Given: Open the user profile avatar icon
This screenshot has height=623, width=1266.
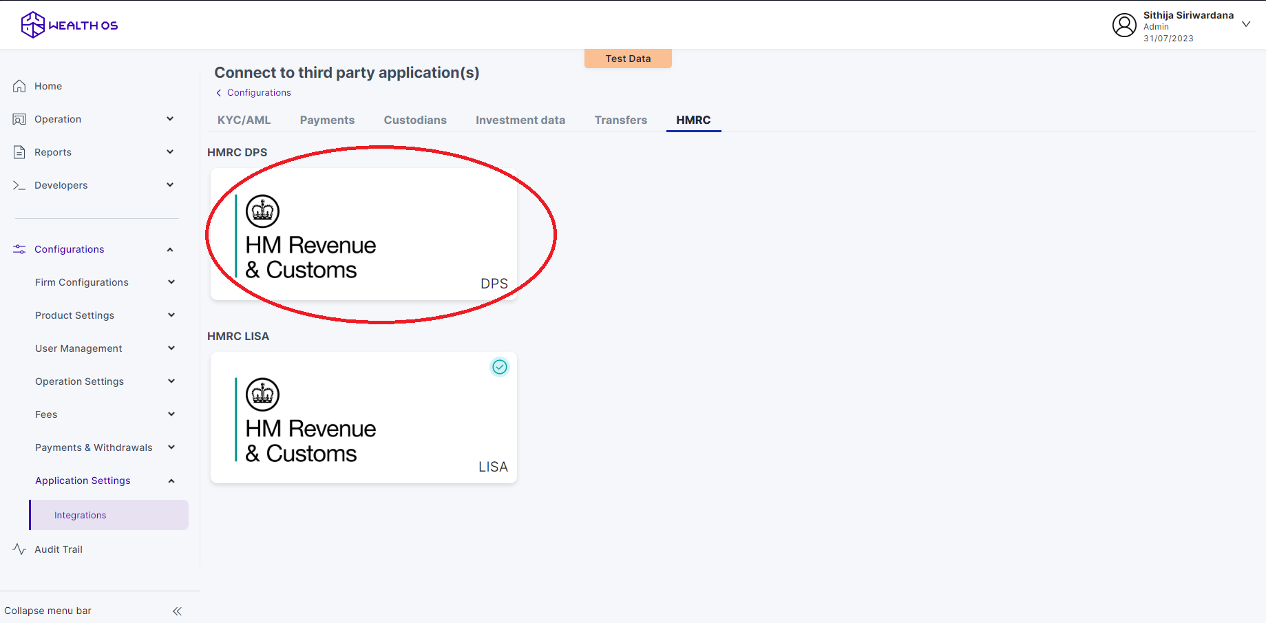Looking at the screenshot, I should 1124,25.
